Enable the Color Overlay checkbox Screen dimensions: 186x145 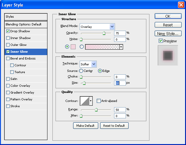pyautogui.click(x=8, y=86)
